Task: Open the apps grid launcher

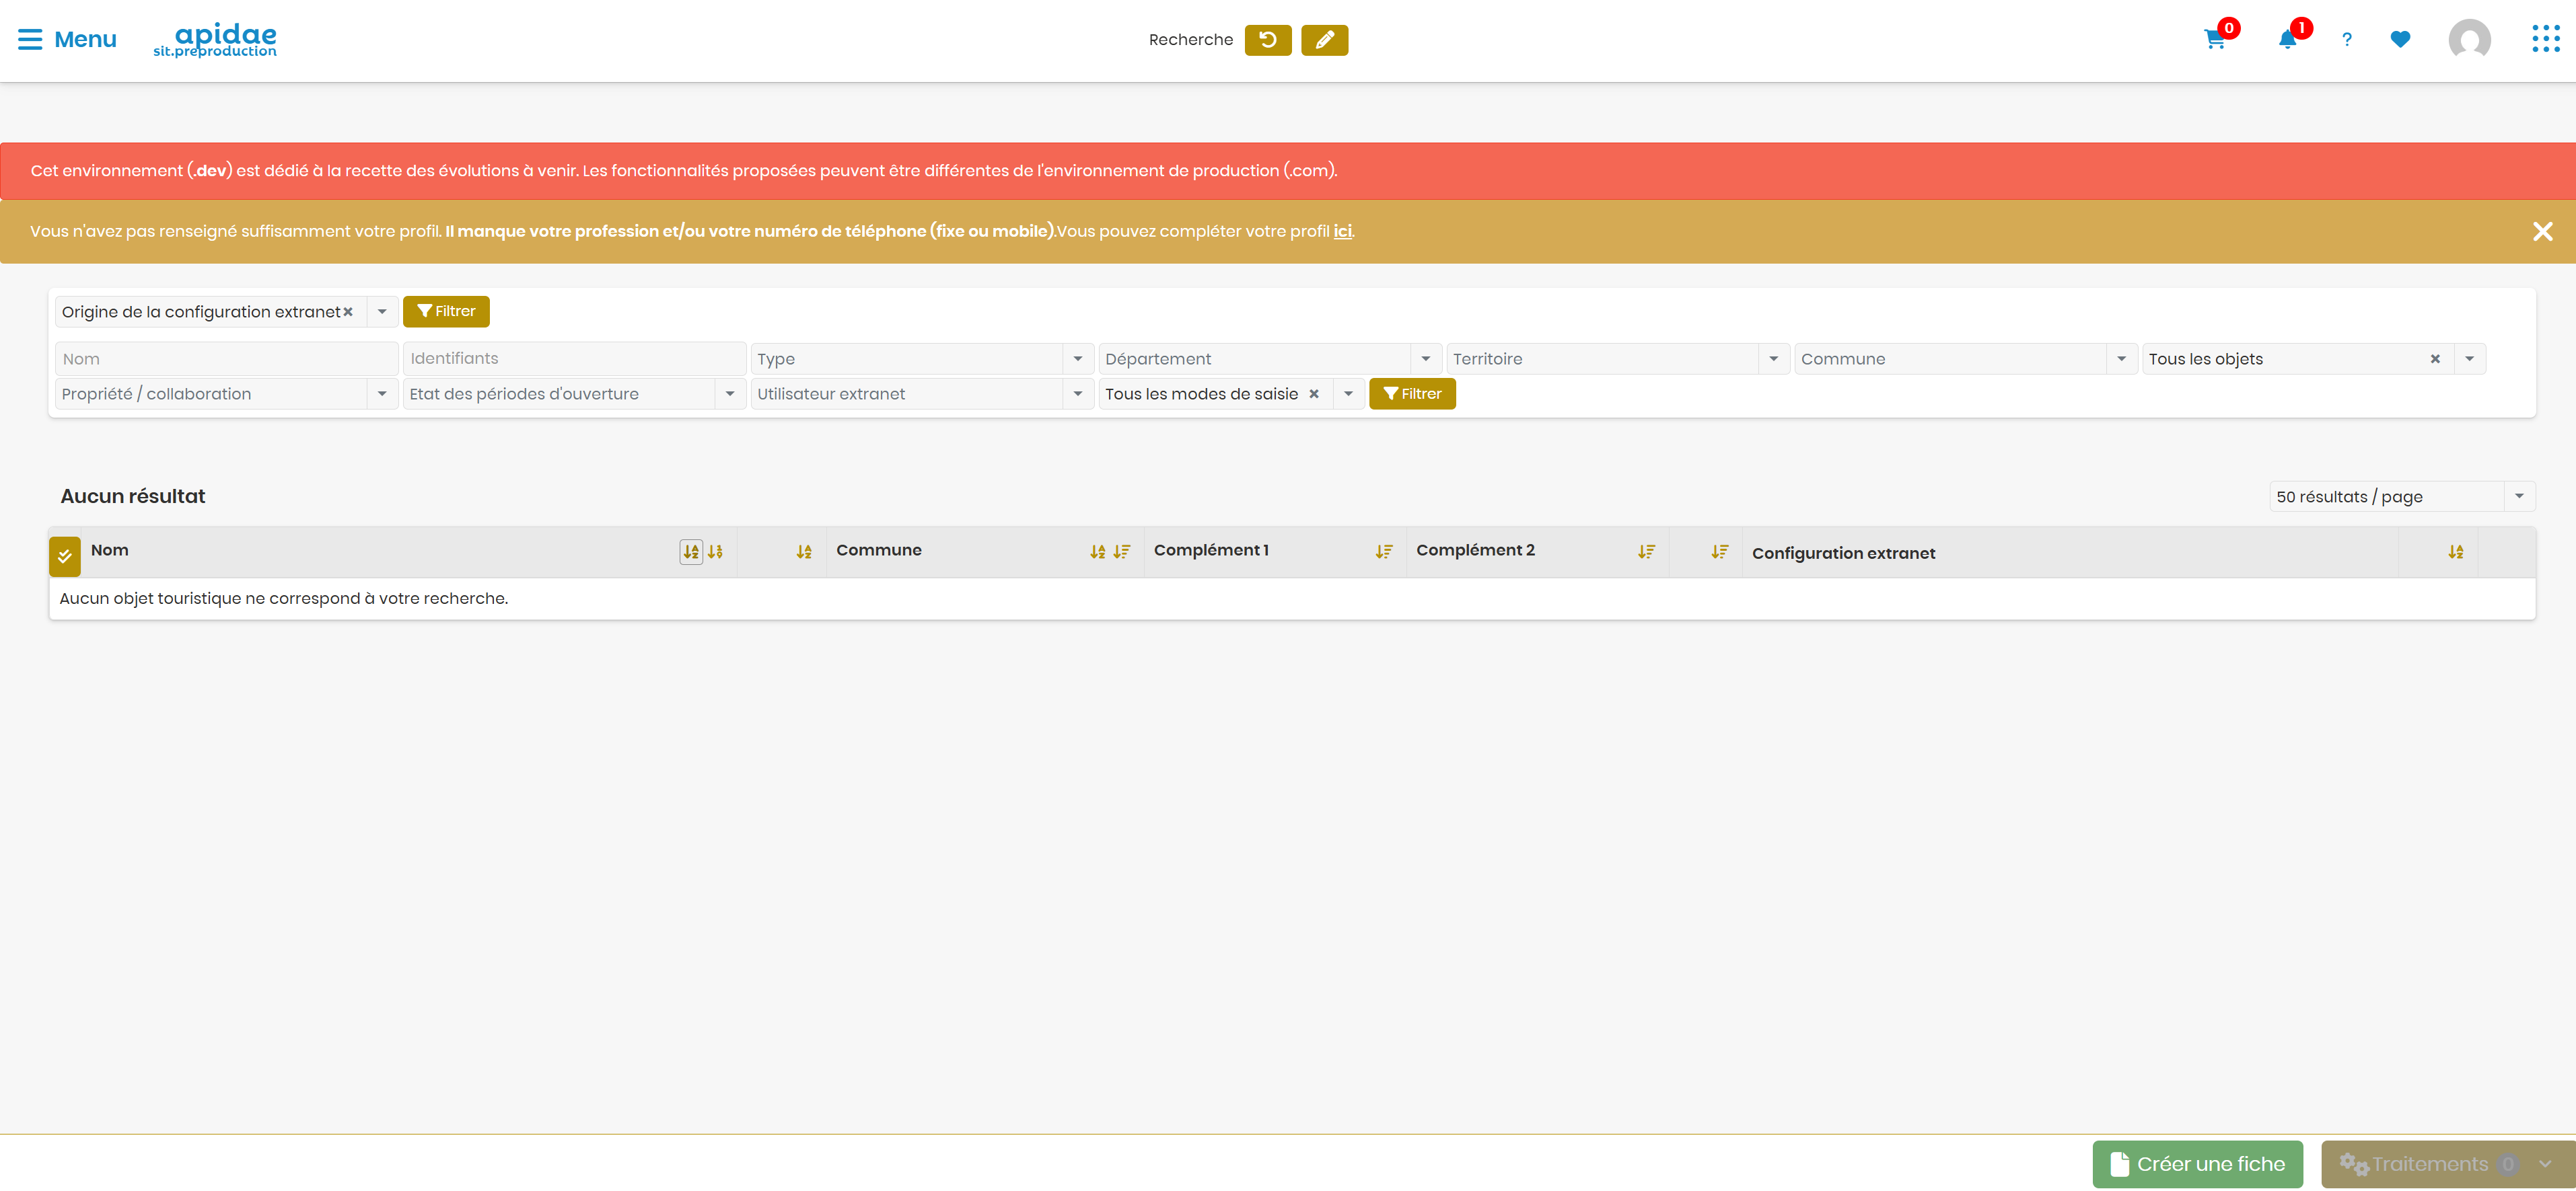Action: click(2545, 39)
